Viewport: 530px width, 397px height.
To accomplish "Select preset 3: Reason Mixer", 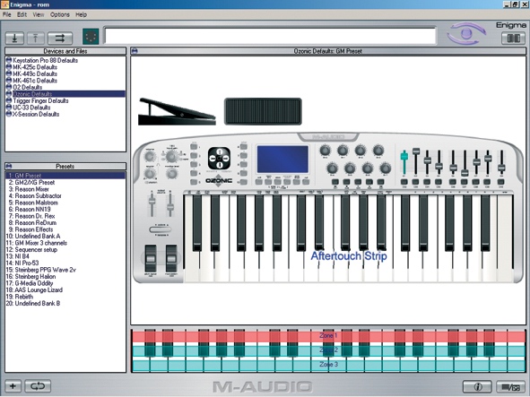I will [x=29, y=189].
